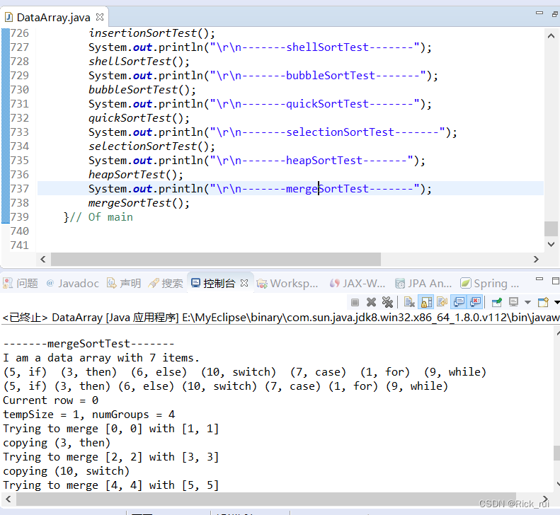Click the 'copying (3, then)' console line
Image resolution: width=560 pixels, height=515 pixels.
(x=57, y=443)
